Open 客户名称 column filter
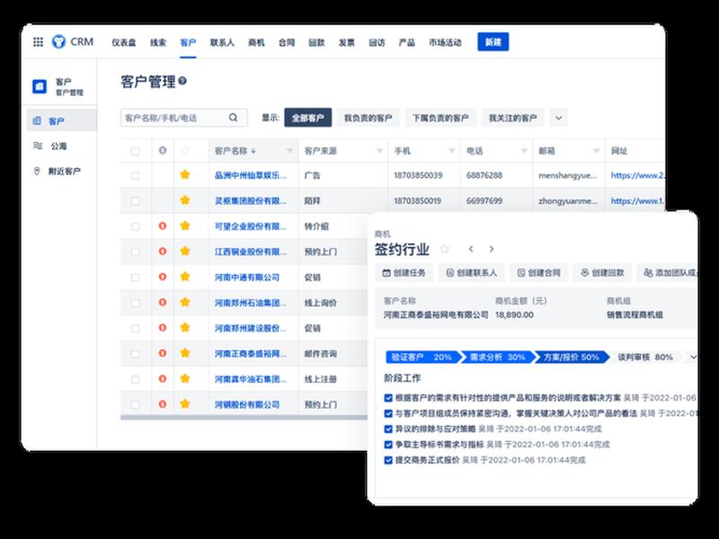The width and height of the screenshot is (719, 539). pyautogui.click(x=289, y=151)
